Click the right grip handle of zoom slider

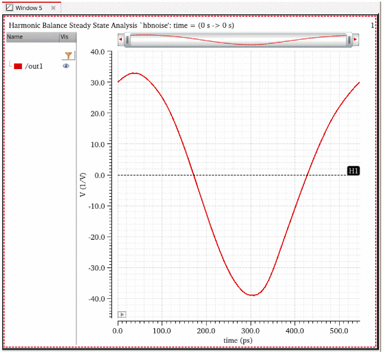pos(349,40)
